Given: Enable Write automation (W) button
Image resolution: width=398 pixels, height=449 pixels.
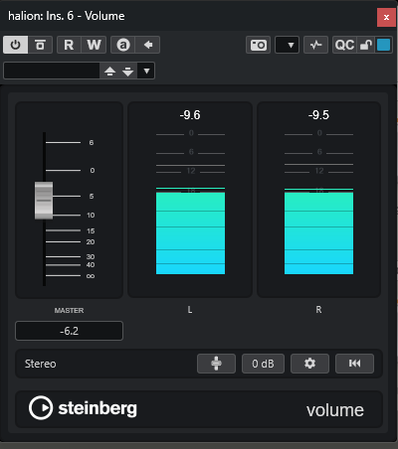Looking at the screenshot, I should pyautogui.click(x=94, y=45).
